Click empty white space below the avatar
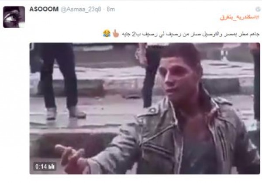Image resolution: width=262 pixels, height=183 pixels. tap(14, 100)
